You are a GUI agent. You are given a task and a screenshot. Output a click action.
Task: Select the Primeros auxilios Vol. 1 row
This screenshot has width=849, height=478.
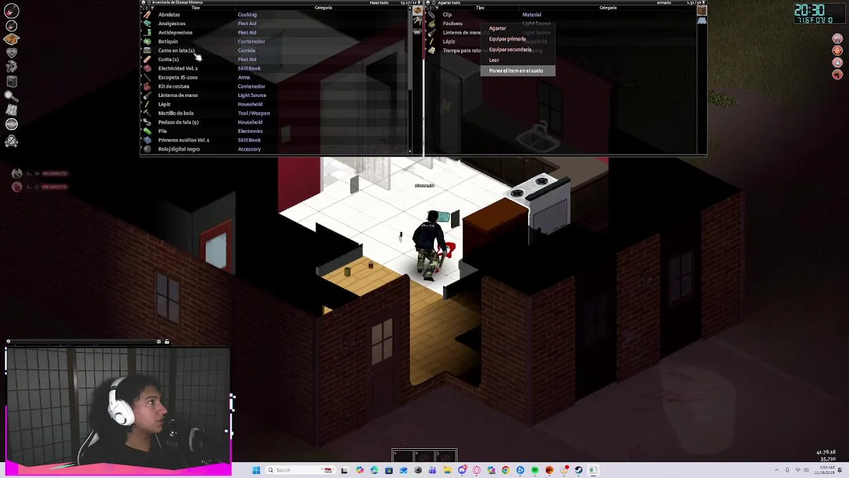(275, 140)
